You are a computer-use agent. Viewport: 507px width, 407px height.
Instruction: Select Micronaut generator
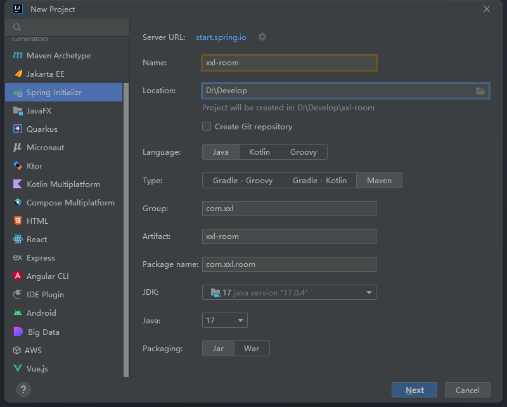pyautogui.click(x=64, y=148)
